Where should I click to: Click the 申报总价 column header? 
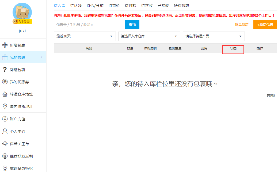(151, 48)
